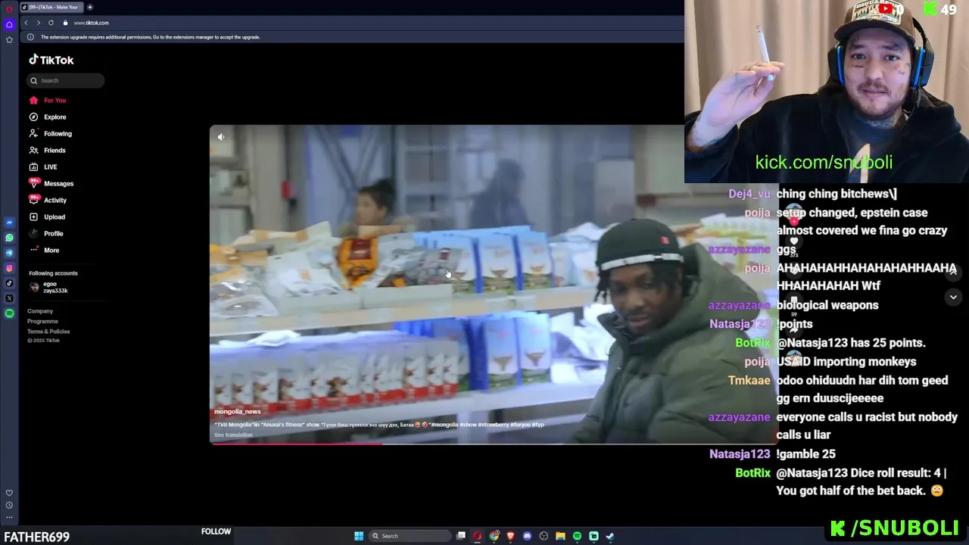This screenshot has width=969, height=545.
Task: Click Opera sidebar home icon
Action: (9, 24)
